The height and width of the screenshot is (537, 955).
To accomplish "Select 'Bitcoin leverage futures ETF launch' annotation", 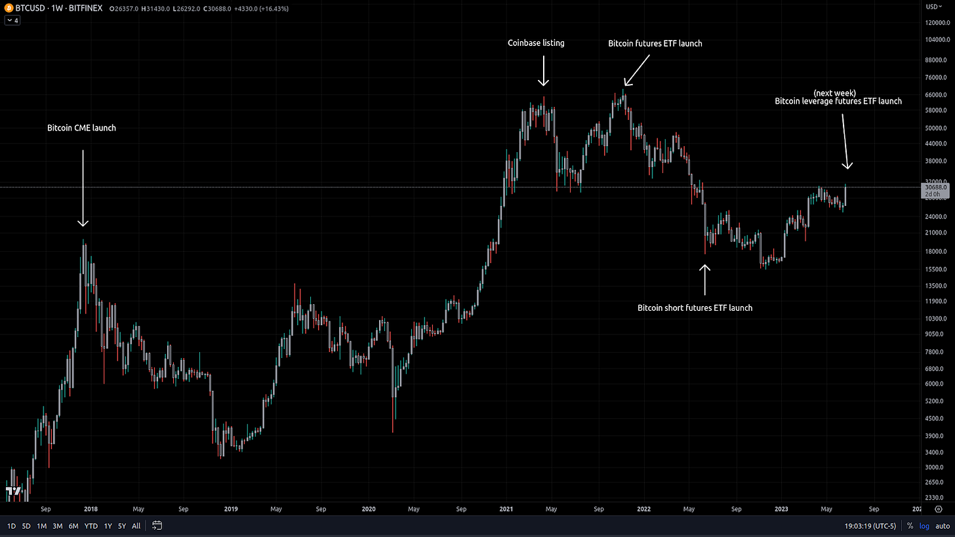I will [x=838, y=102].
